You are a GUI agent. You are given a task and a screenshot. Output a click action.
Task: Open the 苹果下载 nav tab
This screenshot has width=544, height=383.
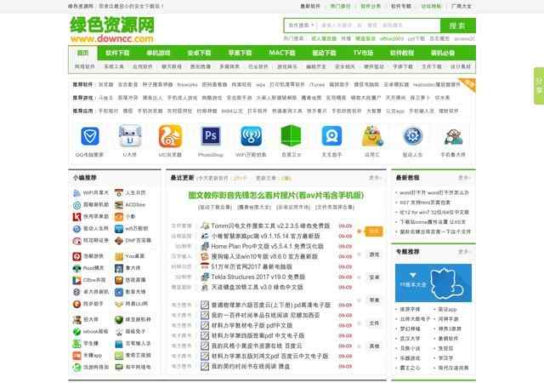[240, 53]
